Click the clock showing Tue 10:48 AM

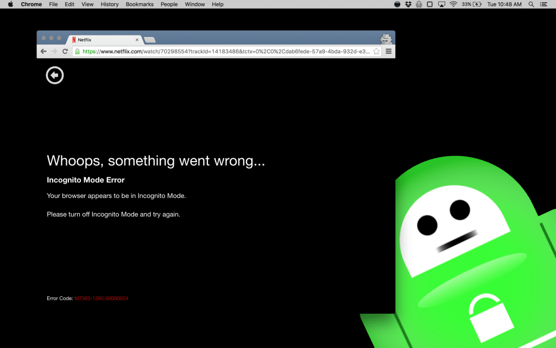[x=504, y=4]
